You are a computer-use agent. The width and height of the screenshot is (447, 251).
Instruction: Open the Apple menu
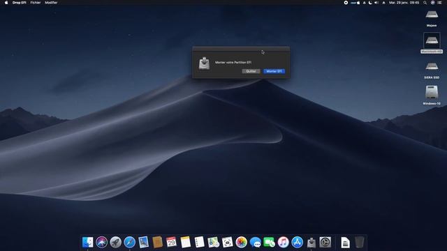6,3
